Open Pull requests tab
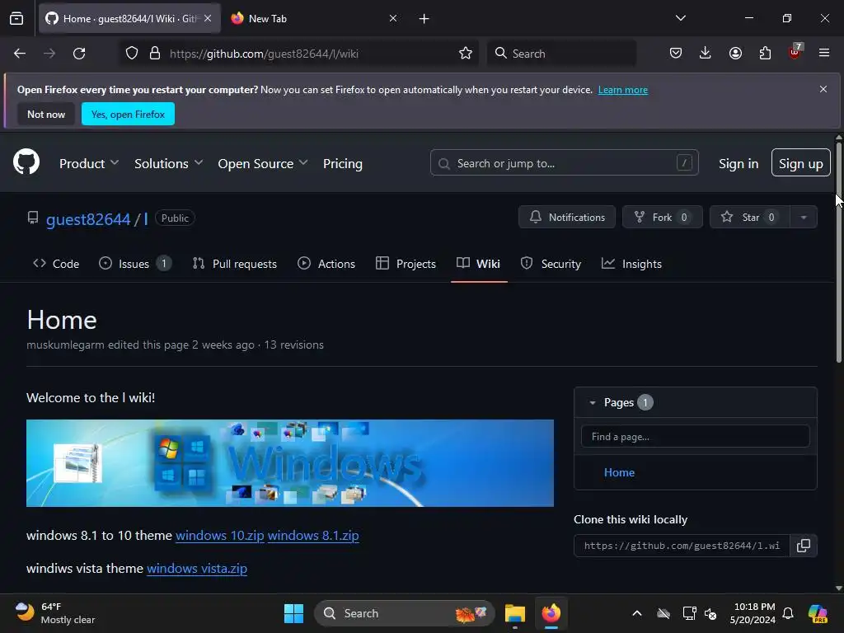This screenshot has height=633, width=844. point(235,264)
